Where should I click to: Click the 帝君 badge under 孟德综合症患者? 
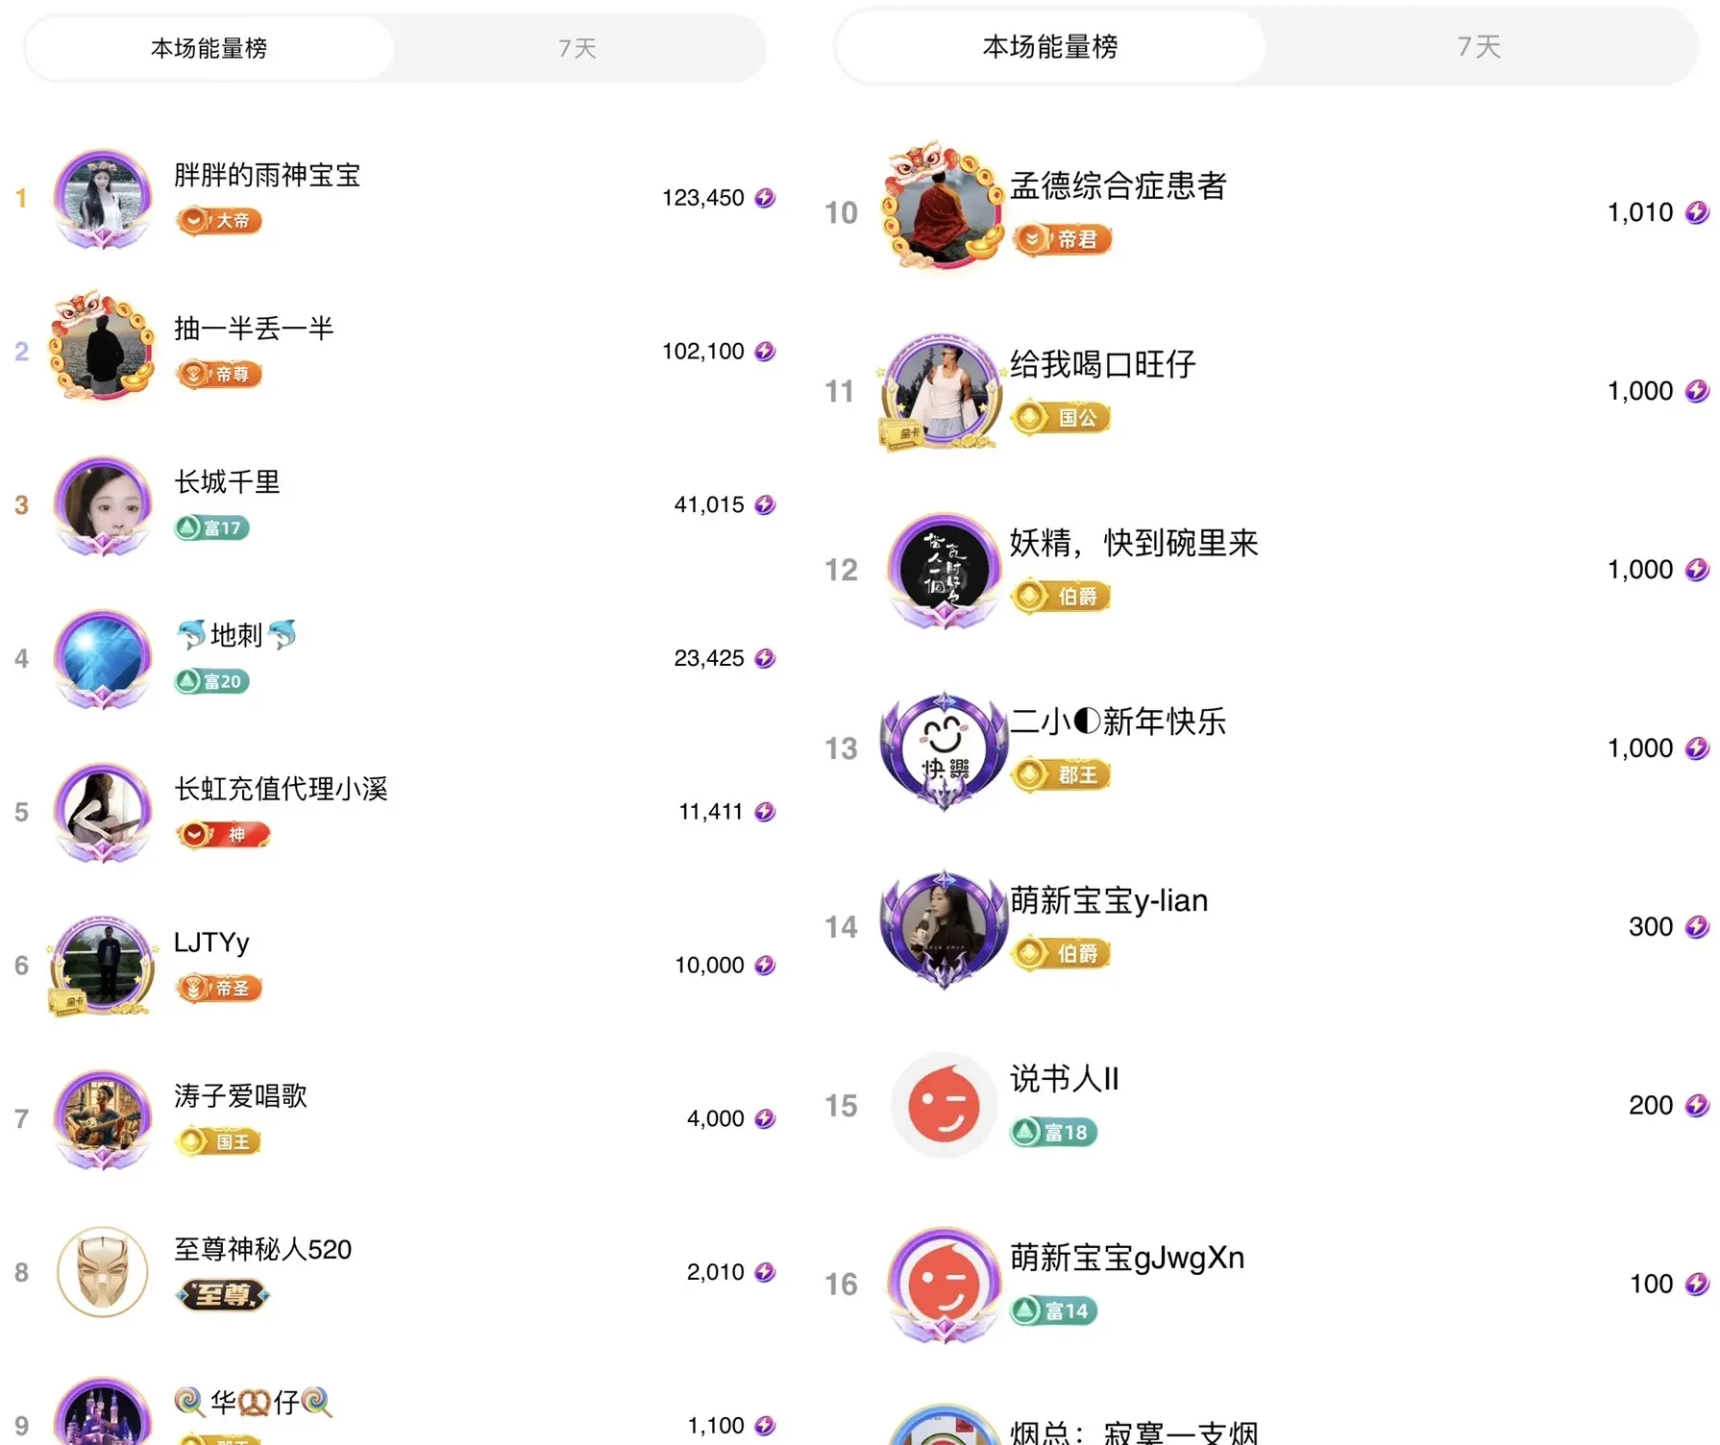[1063, 239]
